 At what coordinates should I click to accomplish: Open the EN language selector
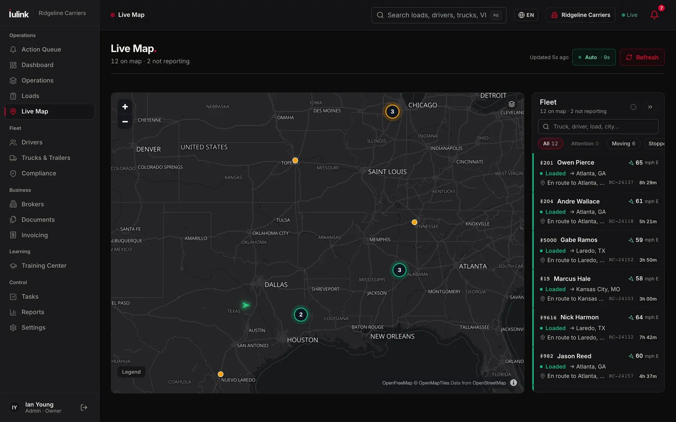pyautogui.click(x=526, y=15)
